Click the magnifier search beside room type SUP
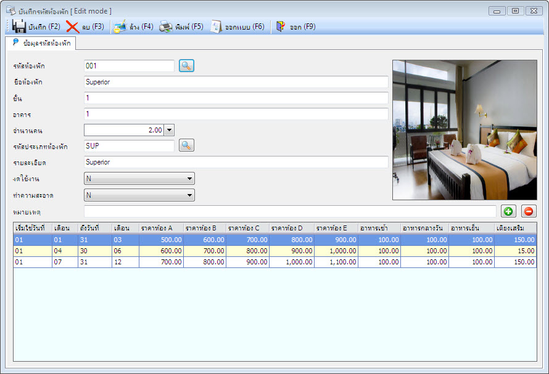Viewport: 549px width, 374px height. (x=186, y=146)
